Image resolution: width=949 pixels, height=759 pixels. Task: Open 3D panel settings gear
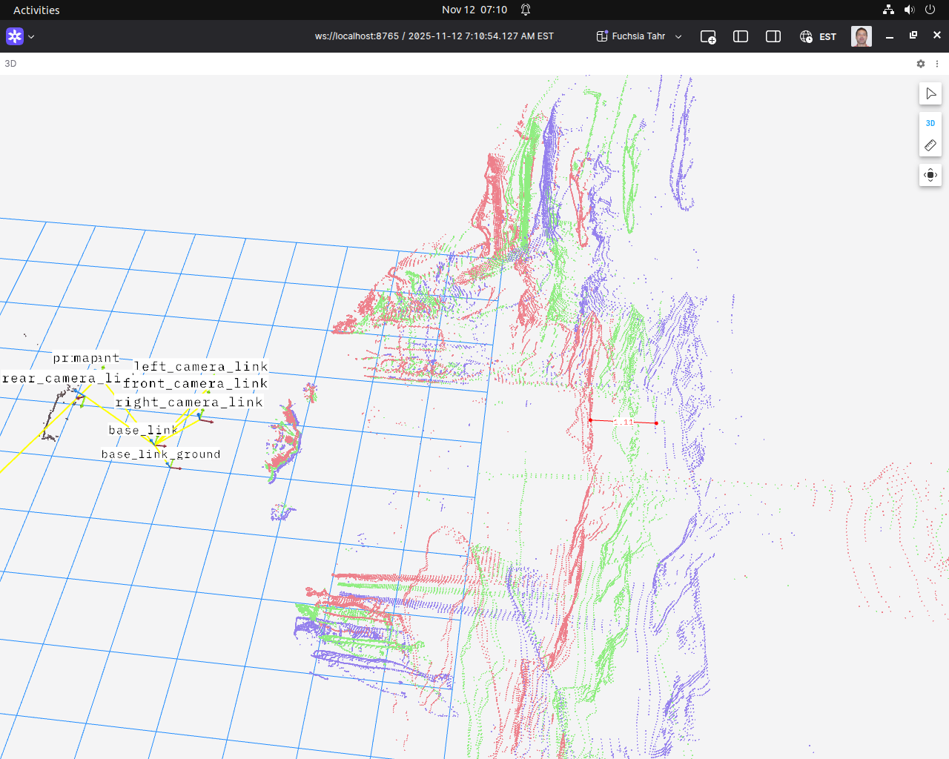click(x=921, y=64)
